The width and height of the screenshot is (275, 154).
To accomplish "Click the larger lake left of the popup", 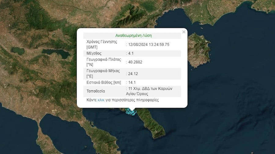I will [57, 53].
